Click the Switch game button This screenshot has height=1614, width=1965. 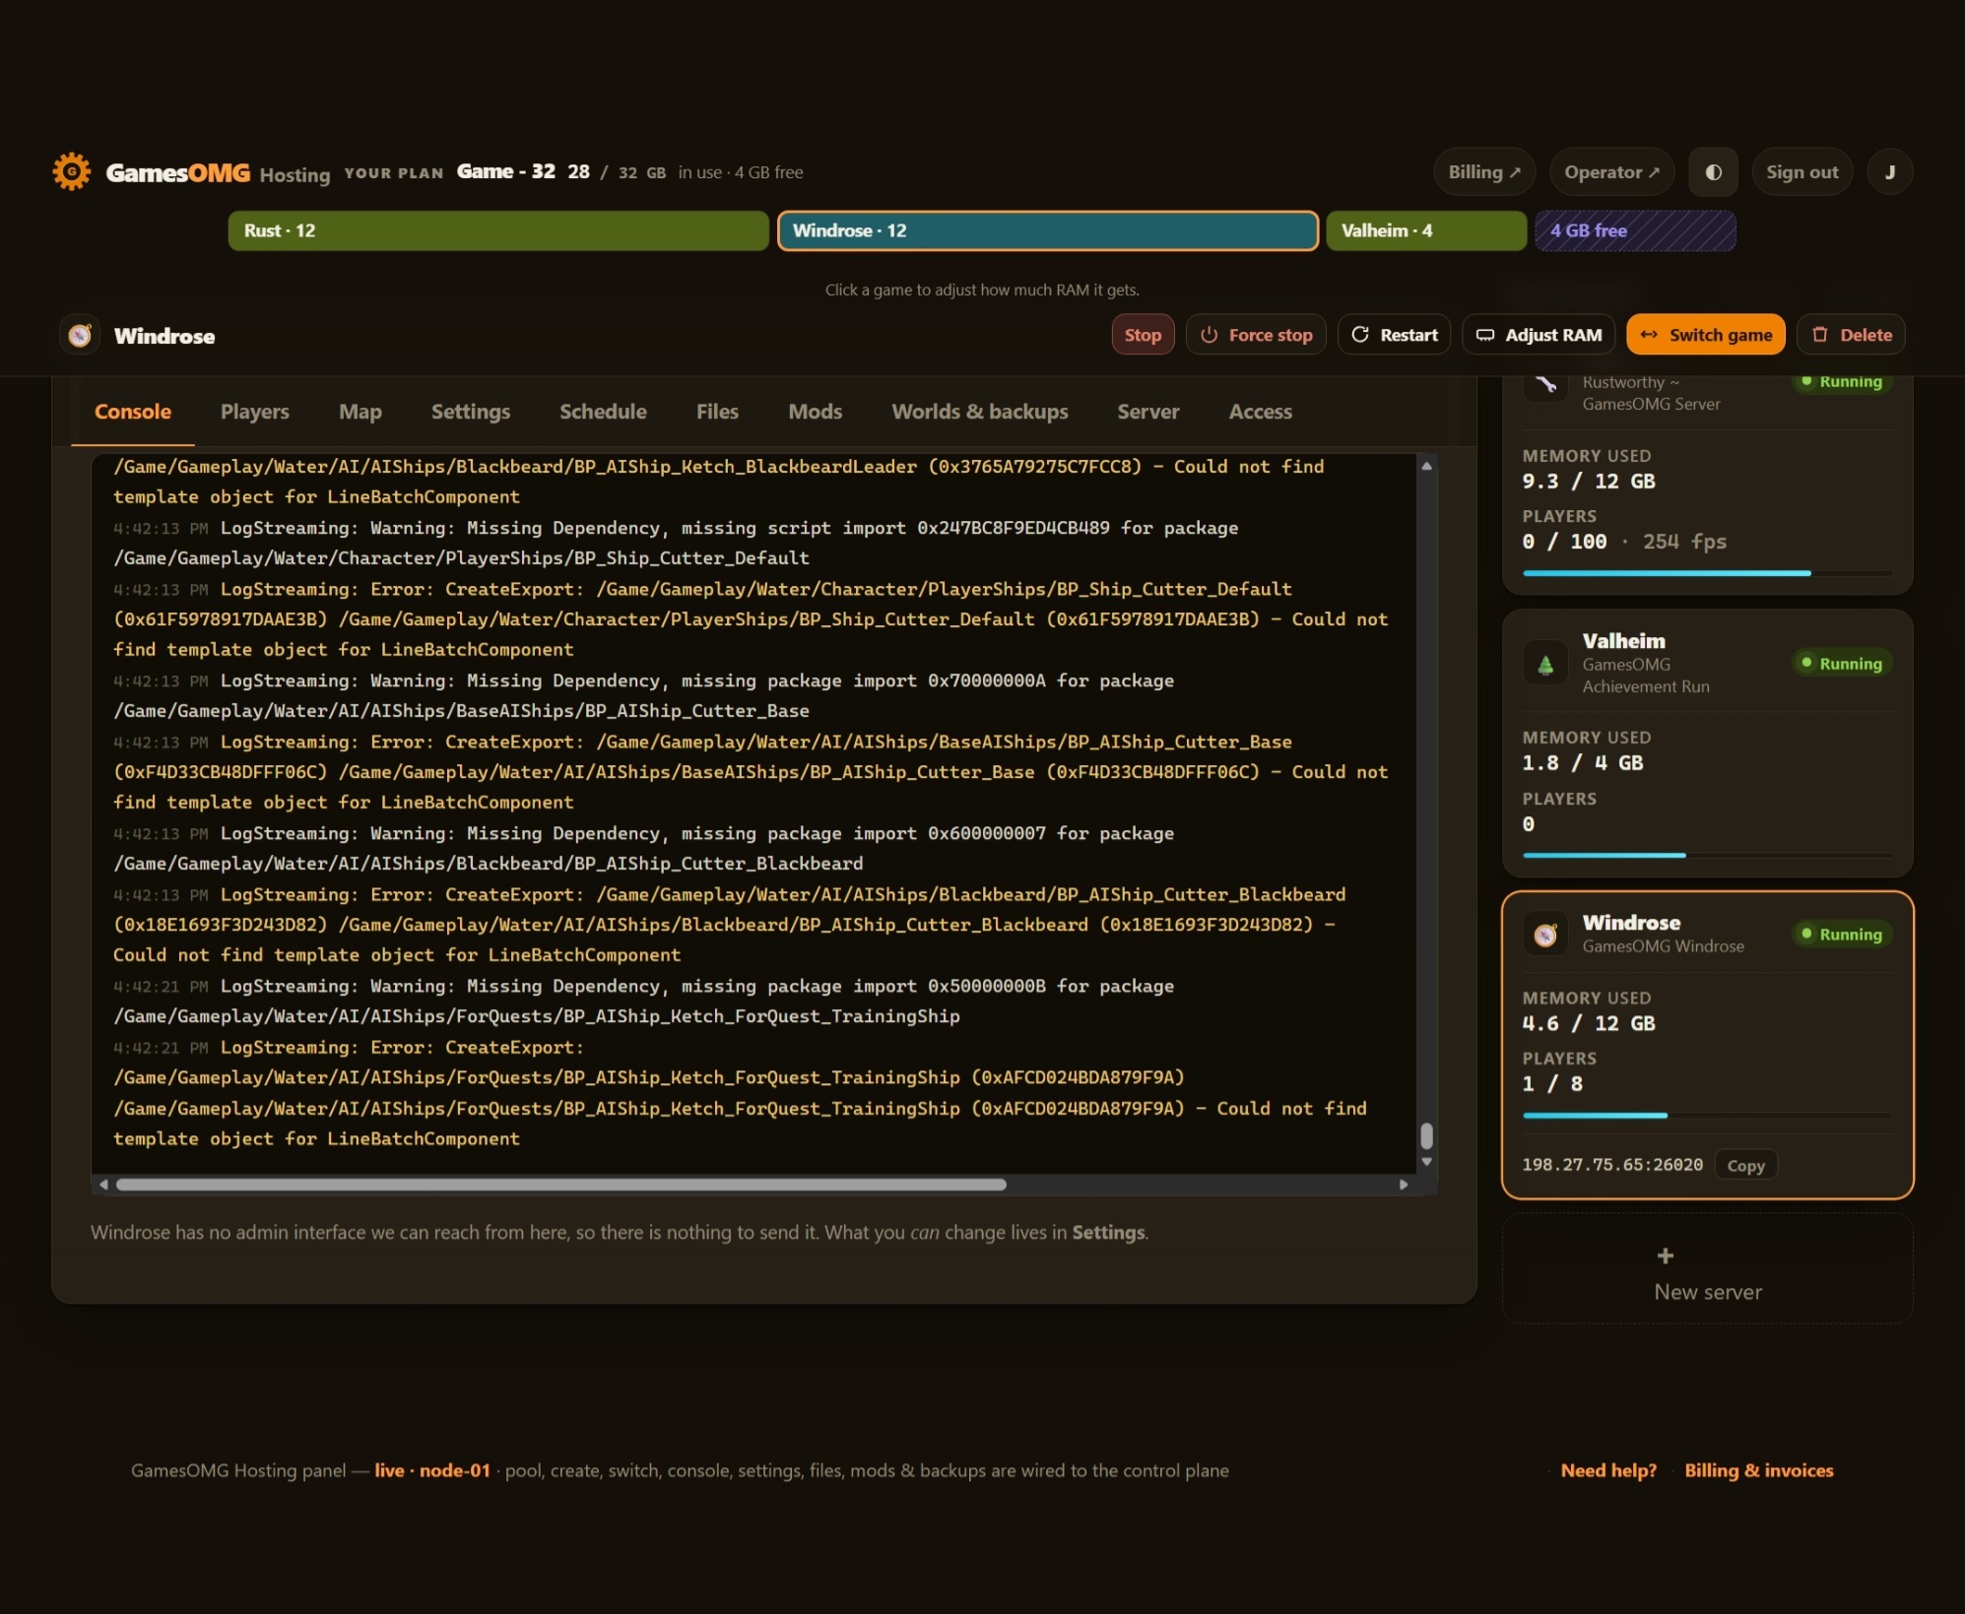tap(1706, 335)
